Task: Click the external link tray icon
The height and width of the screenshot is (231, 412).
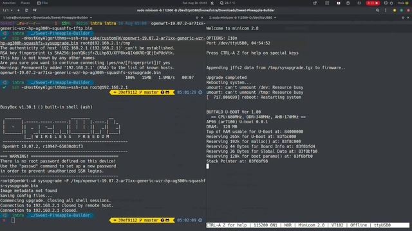Action: [x=315, y=3]
